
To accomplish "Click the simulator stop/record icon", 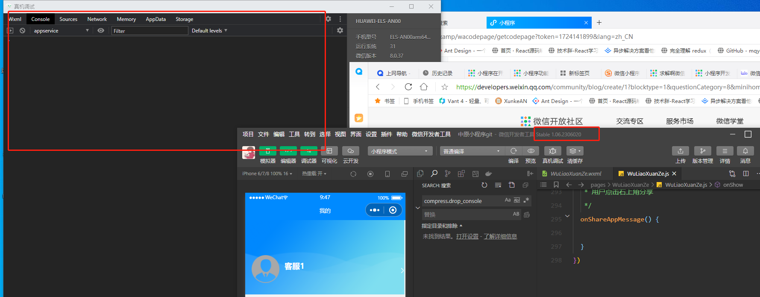I will click(x=370, y=174).
